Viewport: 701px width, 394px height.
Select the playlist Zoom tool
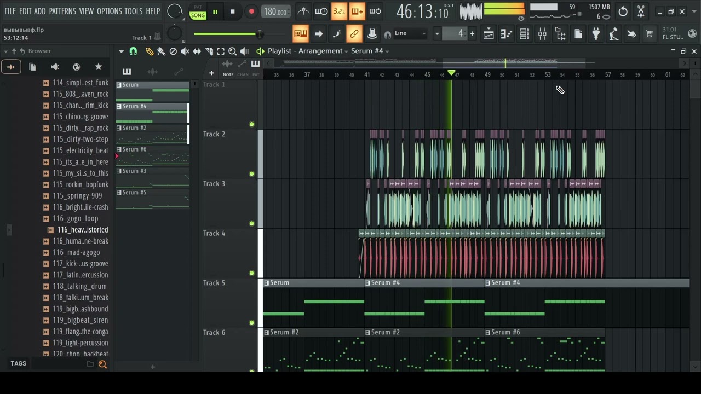point(232,51)
